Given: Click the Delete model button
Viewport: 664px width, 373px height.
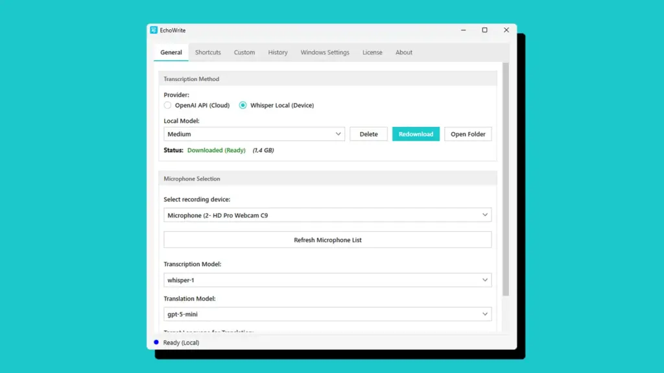Looking at the screenshot, I should [368, 134].
